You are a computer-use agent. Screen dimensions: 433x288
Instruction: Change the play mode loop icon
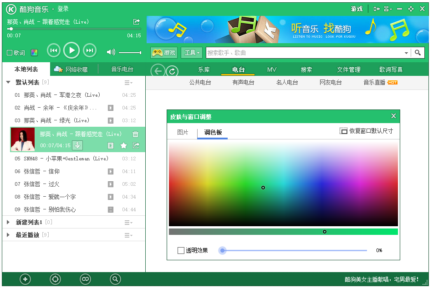[x=85, y=279]
